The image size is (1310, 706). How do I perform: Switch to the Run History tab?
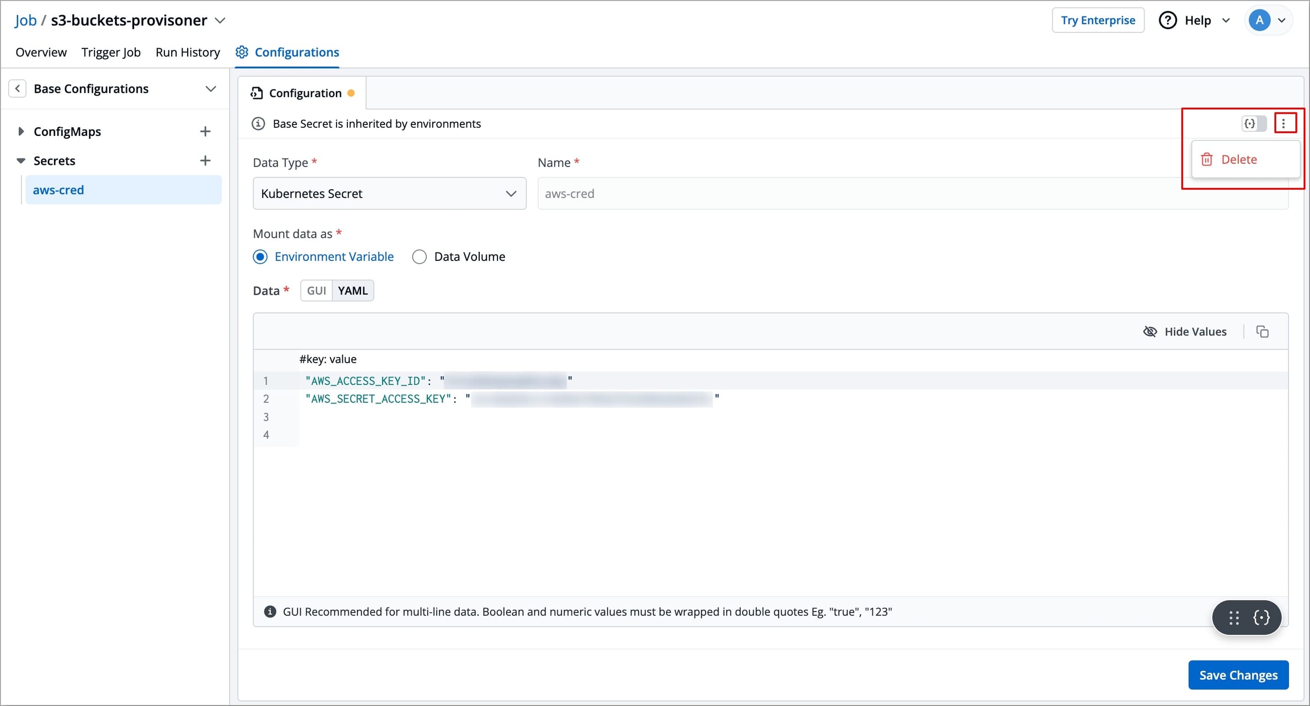coord(188,52)
